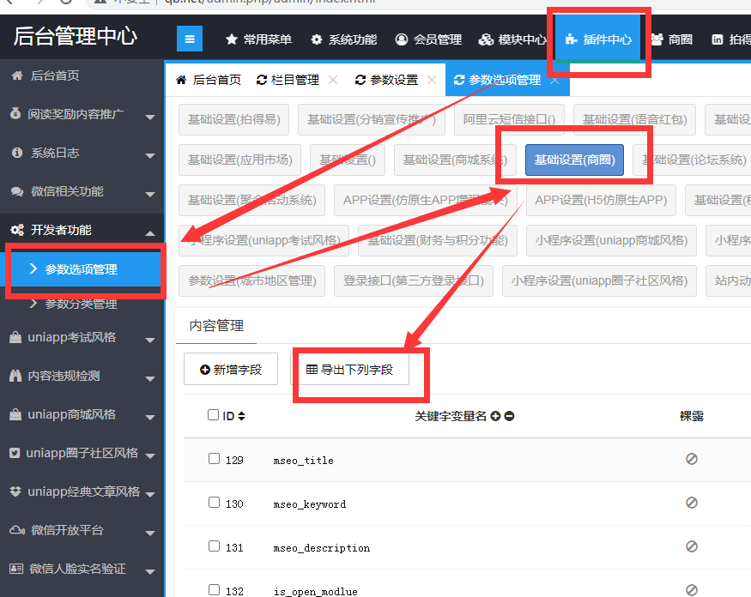Viewport: 751px width, 597px height.
Task: Click the hamburger menu toggle icon
Action: pos(190,39)
